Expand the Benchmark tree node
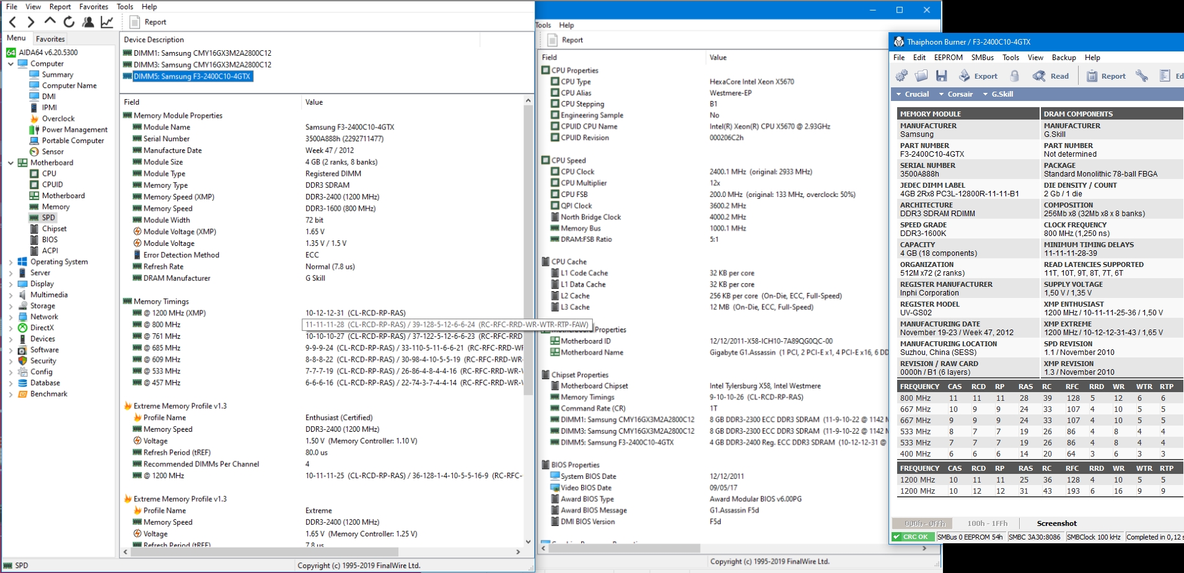 (x=11, y=394)
